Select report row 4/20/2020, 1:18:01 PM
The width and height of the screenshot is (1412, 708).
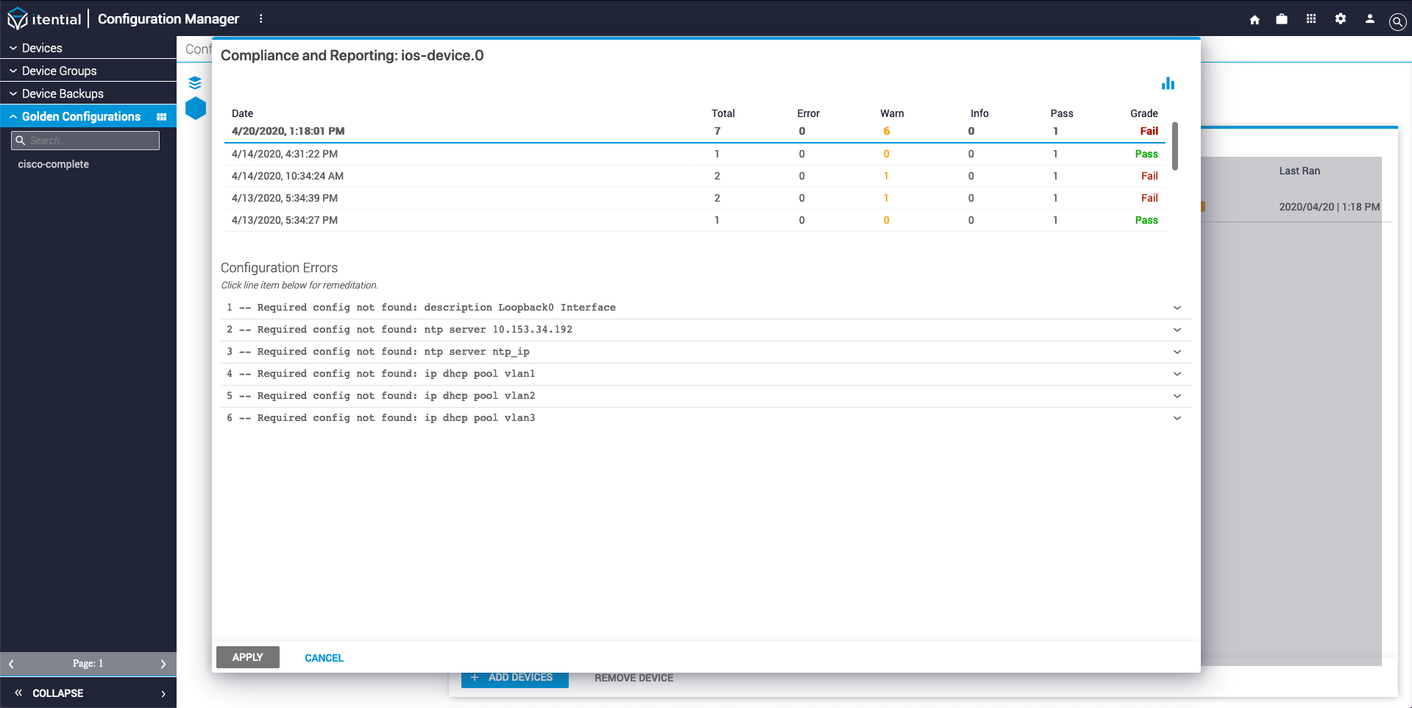pos(695,131)
